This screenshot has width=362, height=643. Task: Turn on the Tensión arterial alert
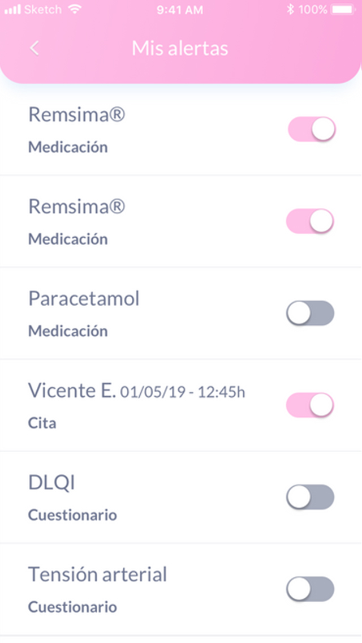310,589
